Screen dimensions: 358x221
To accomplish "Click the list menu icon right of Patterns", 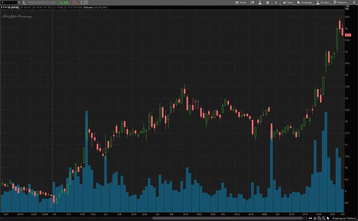I will click(354, 2).
